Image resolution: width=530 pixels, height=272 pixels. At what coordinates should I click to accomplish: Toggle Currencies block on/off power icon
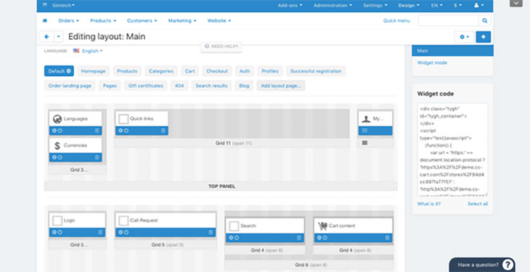click(x=60, y=157)
